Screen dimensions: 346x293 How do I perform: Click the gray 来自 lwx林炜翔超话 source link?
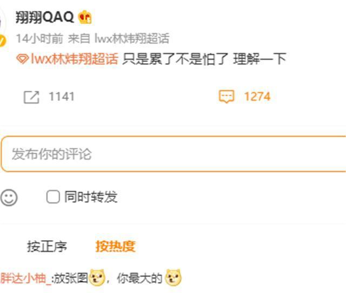coord(118,39)
